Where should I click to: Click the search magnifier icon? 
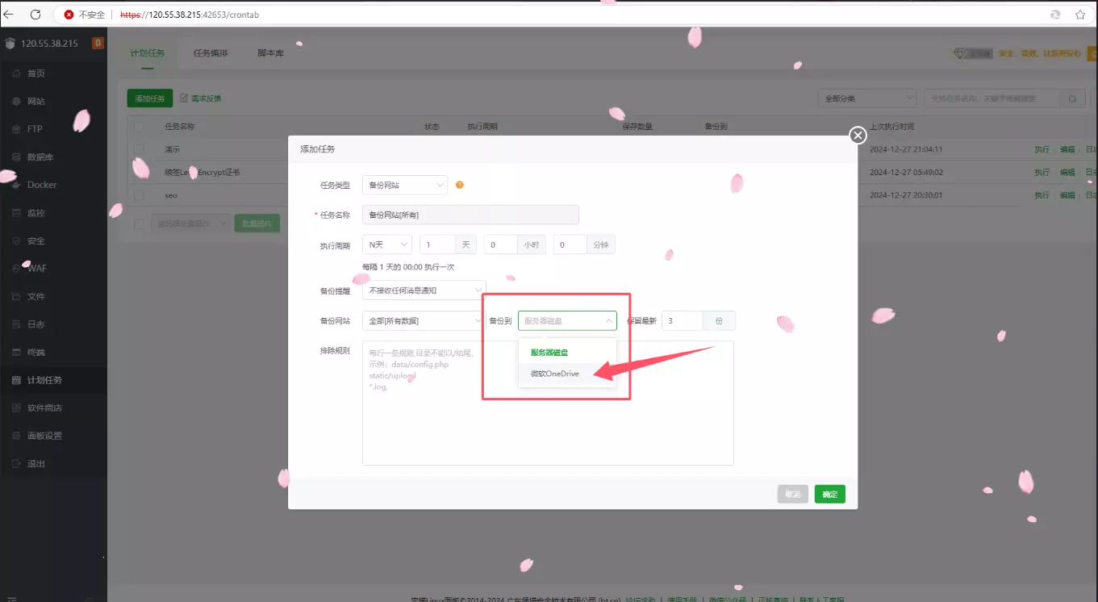tap(1073, 98)
